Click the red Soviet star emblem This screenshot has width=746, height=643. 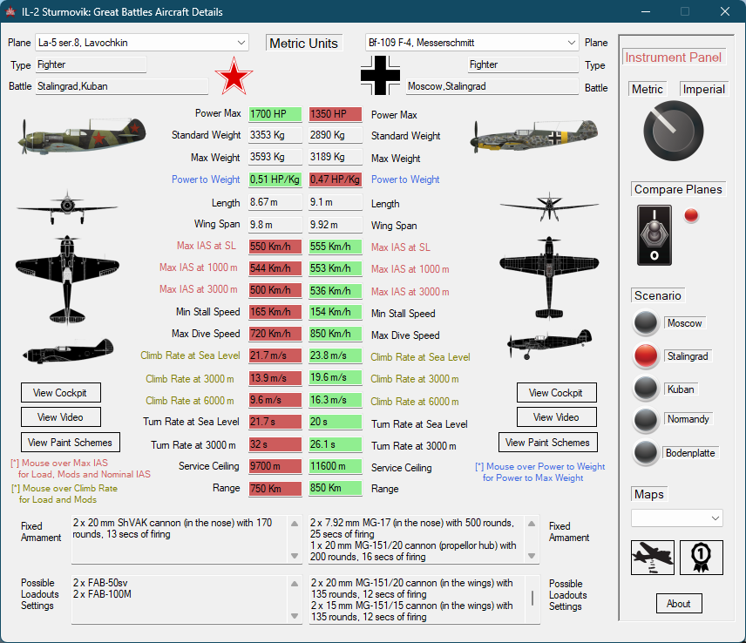coord(233,77)
